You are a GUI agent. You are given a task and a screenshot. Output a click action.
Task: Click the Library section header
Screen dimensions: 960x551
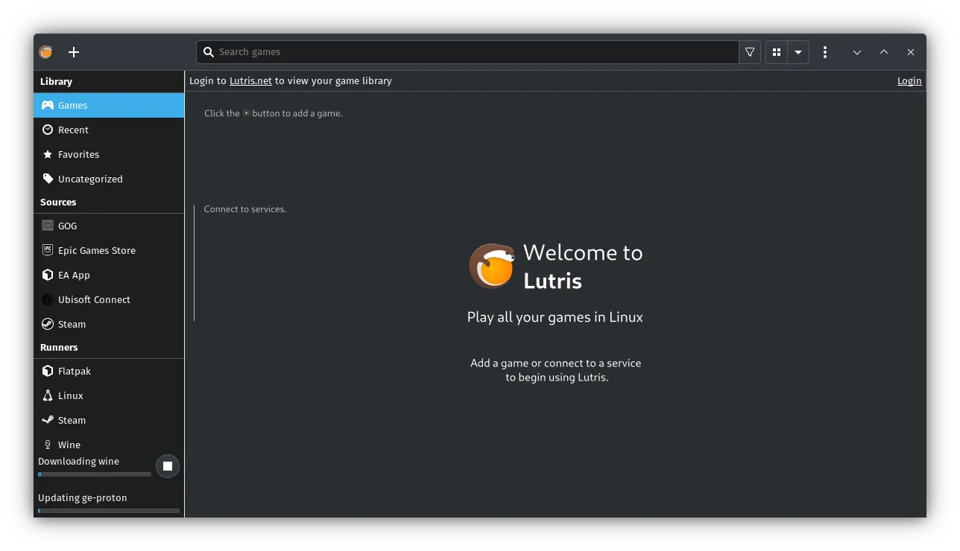point(56,81)
